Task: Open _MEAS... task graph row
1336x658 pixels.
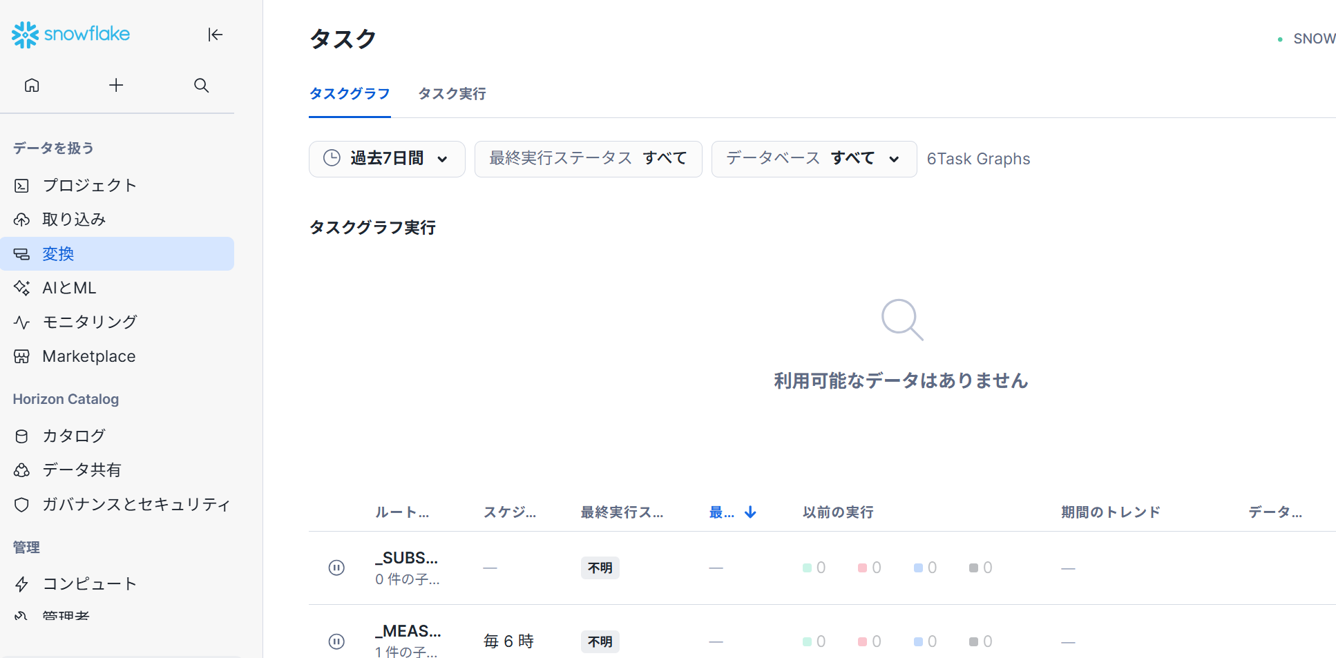Action: (822, 632)
